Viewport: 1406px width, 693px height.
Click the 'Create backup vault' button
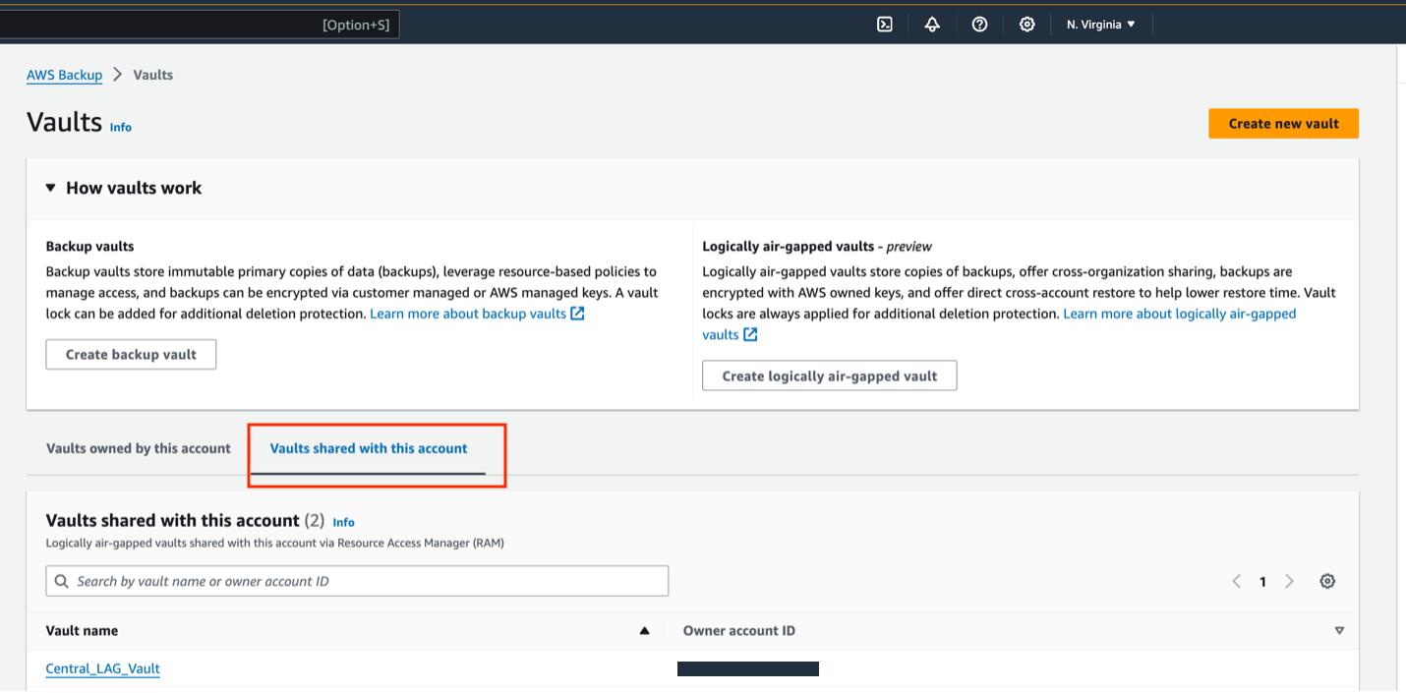click(131, 354)
